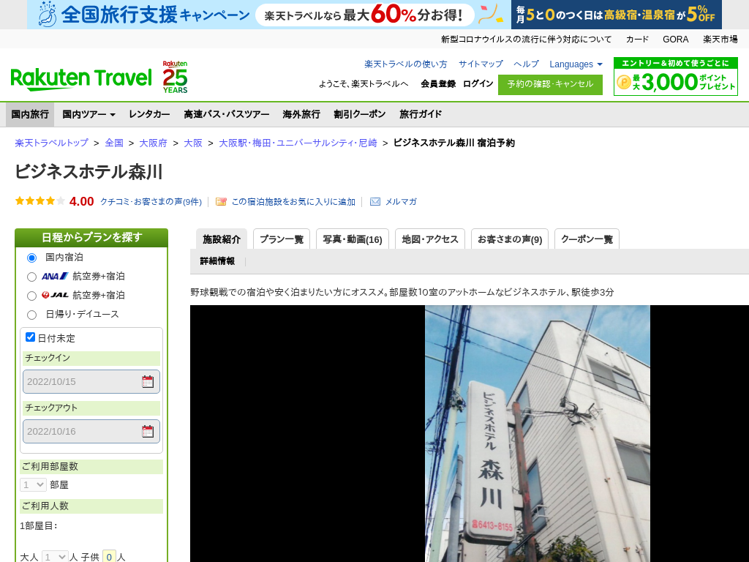Screen dimensions: 749x562
Task: Open the 写真・動画(16) tab
Action: click(353, 239)
